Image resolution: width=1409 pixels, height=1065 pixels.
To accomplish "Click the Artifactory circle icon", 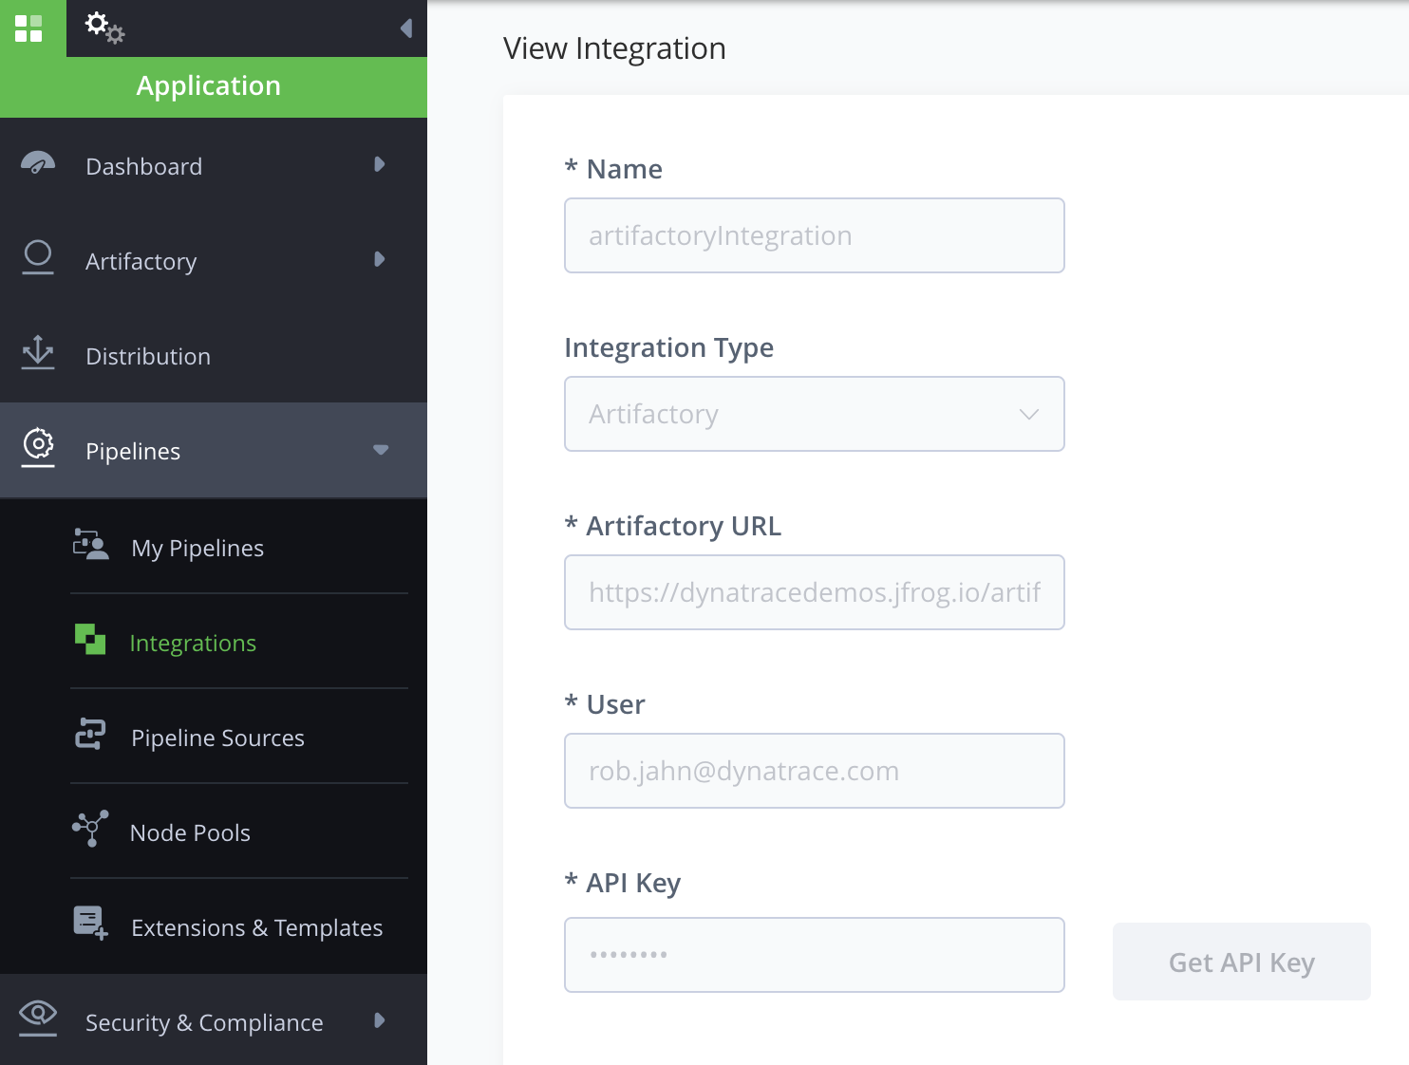I will [38, 257].
